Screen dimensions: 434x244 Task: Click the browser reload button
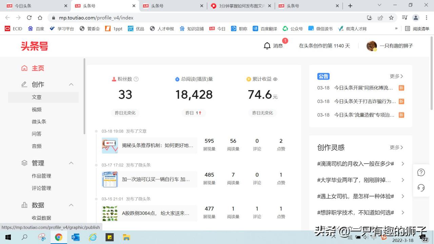click(29, 18)
